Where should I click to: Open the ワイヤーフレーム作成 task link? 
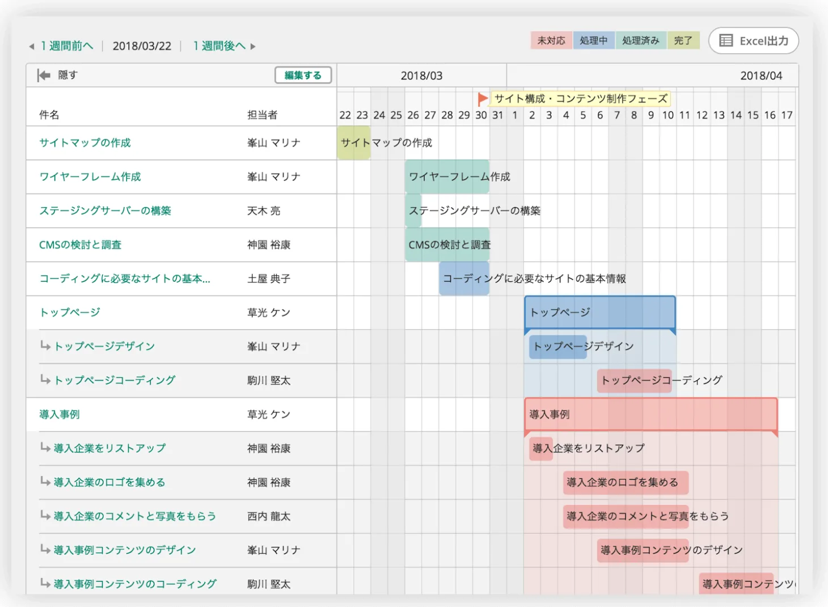click(90, 177)
